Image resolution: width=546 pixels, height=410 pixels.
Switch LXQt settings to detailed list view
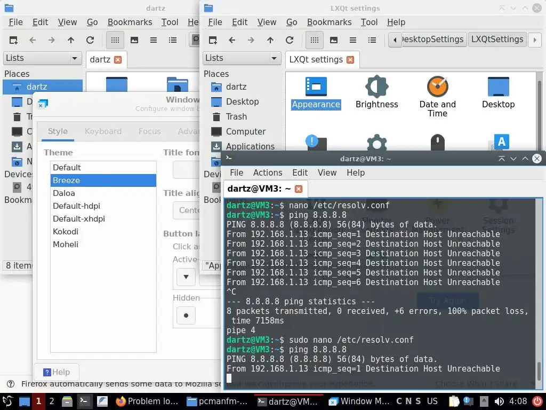372,40
